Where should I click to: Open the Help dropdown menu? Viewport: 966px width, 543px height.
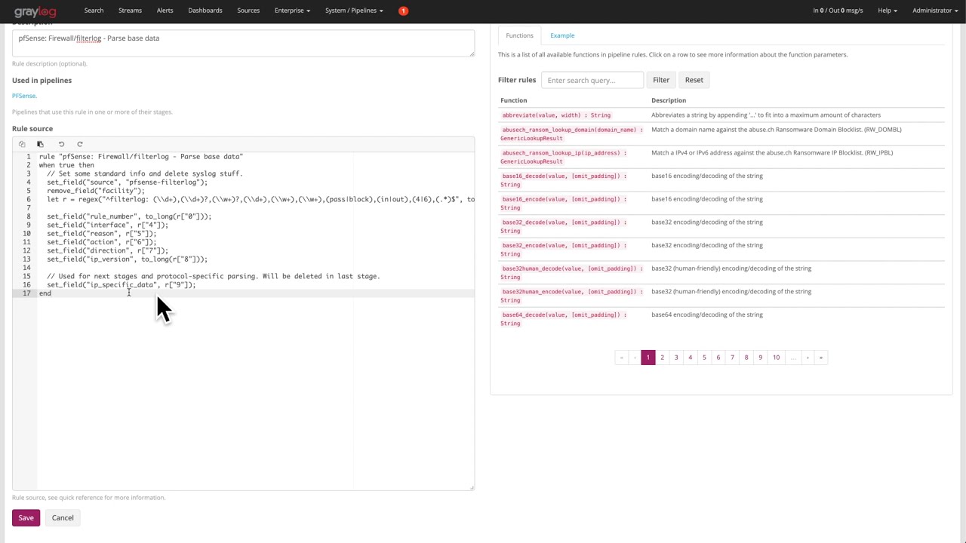pos(888,11)
